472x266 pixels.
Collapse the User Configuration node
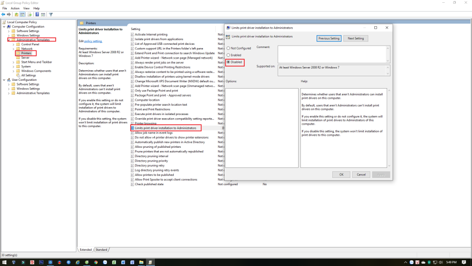(x=4, y=80)
